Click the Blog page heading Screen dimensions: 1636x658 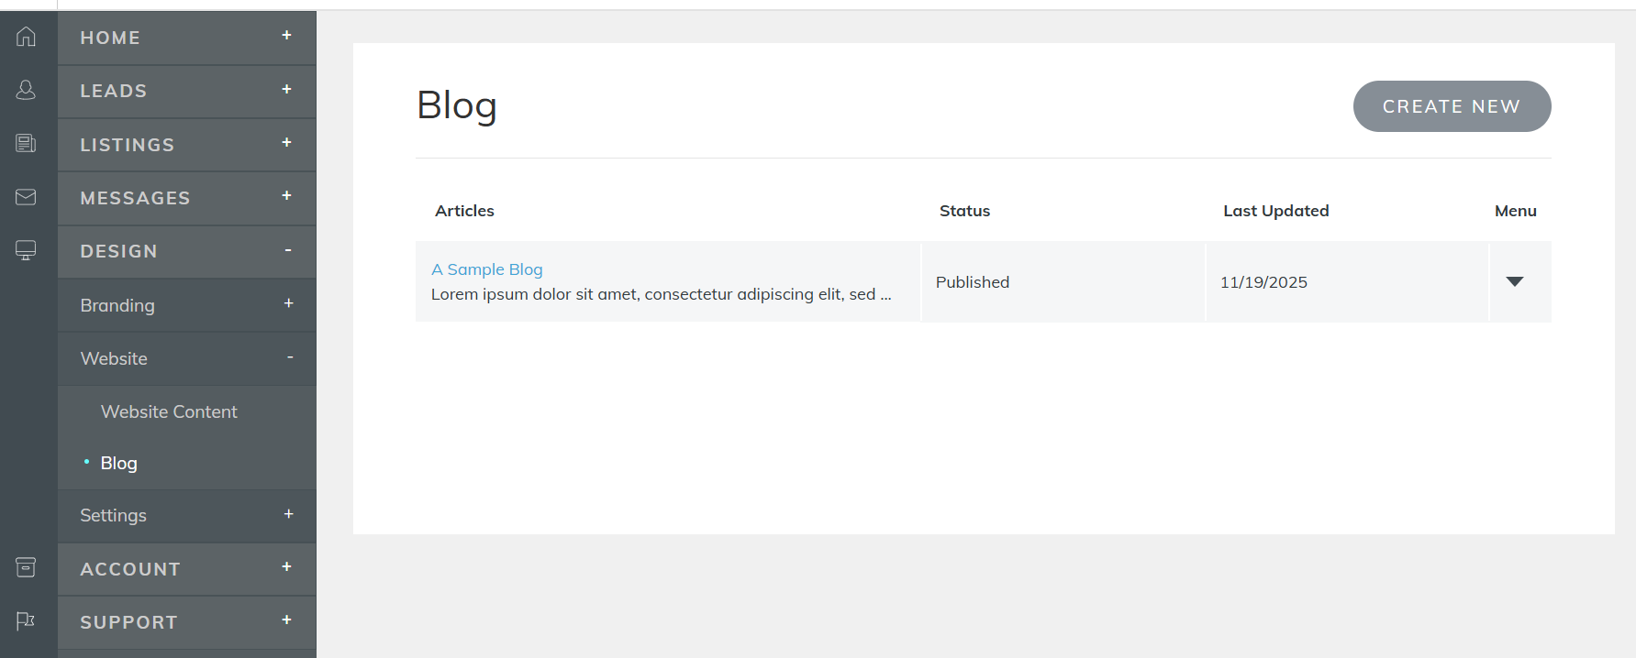457,105
